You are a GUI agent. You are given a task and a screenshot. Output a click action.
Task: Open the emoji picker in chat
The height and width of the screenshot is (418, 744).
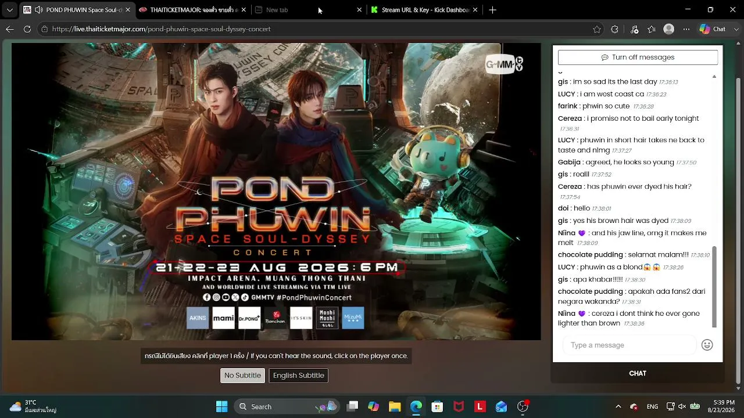click(x=707, y=345)
